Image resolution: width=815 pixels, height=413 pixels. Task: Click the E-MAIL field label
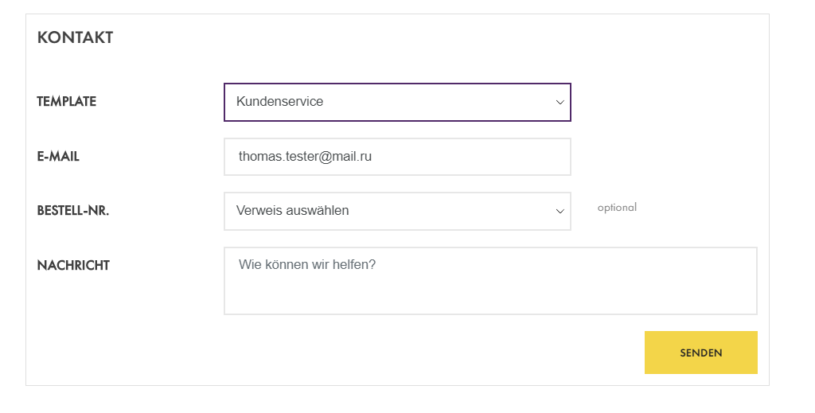pos(58,157)
